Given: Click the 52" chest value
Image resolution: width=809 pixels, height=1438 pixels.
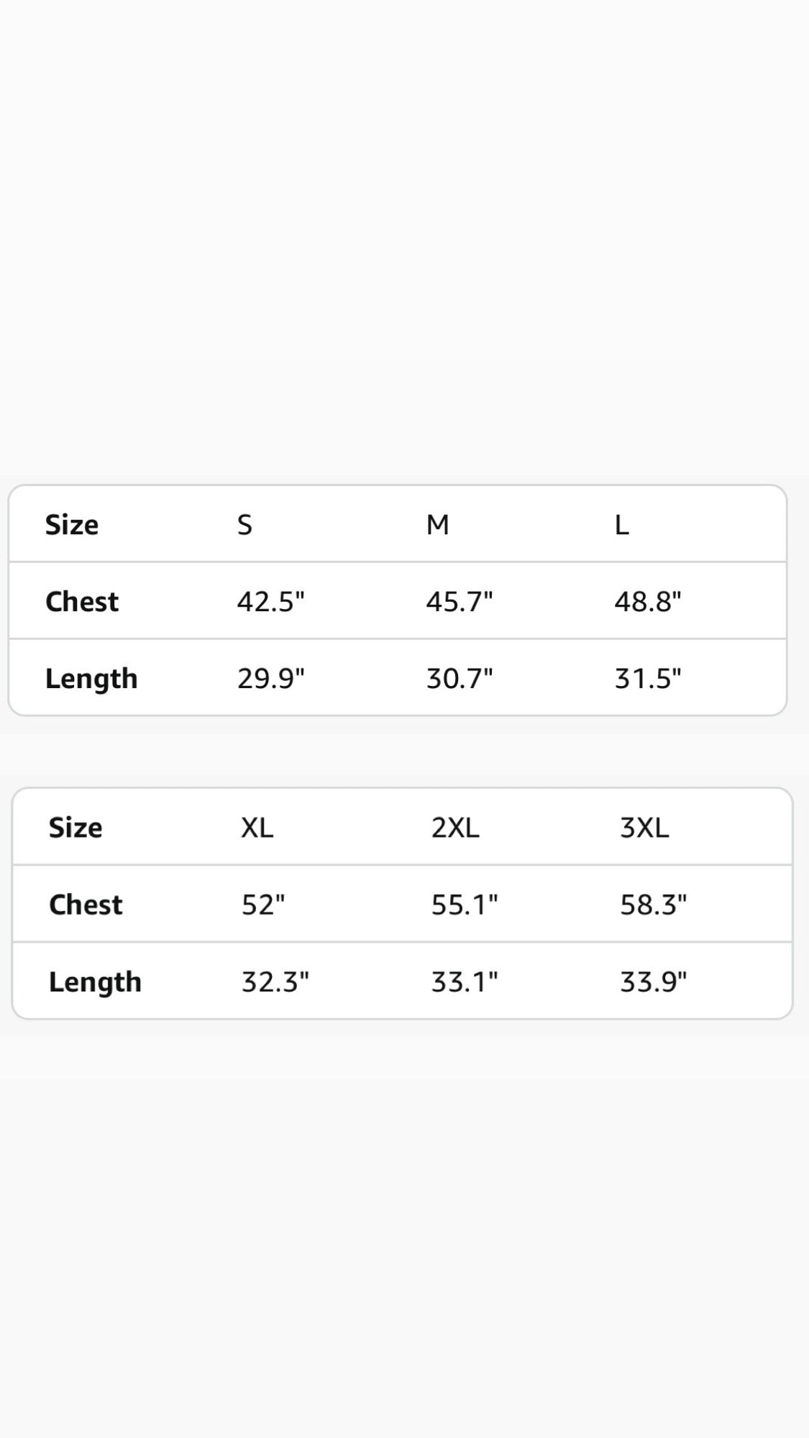Looking at the screenshot, I should pos(263,905).
